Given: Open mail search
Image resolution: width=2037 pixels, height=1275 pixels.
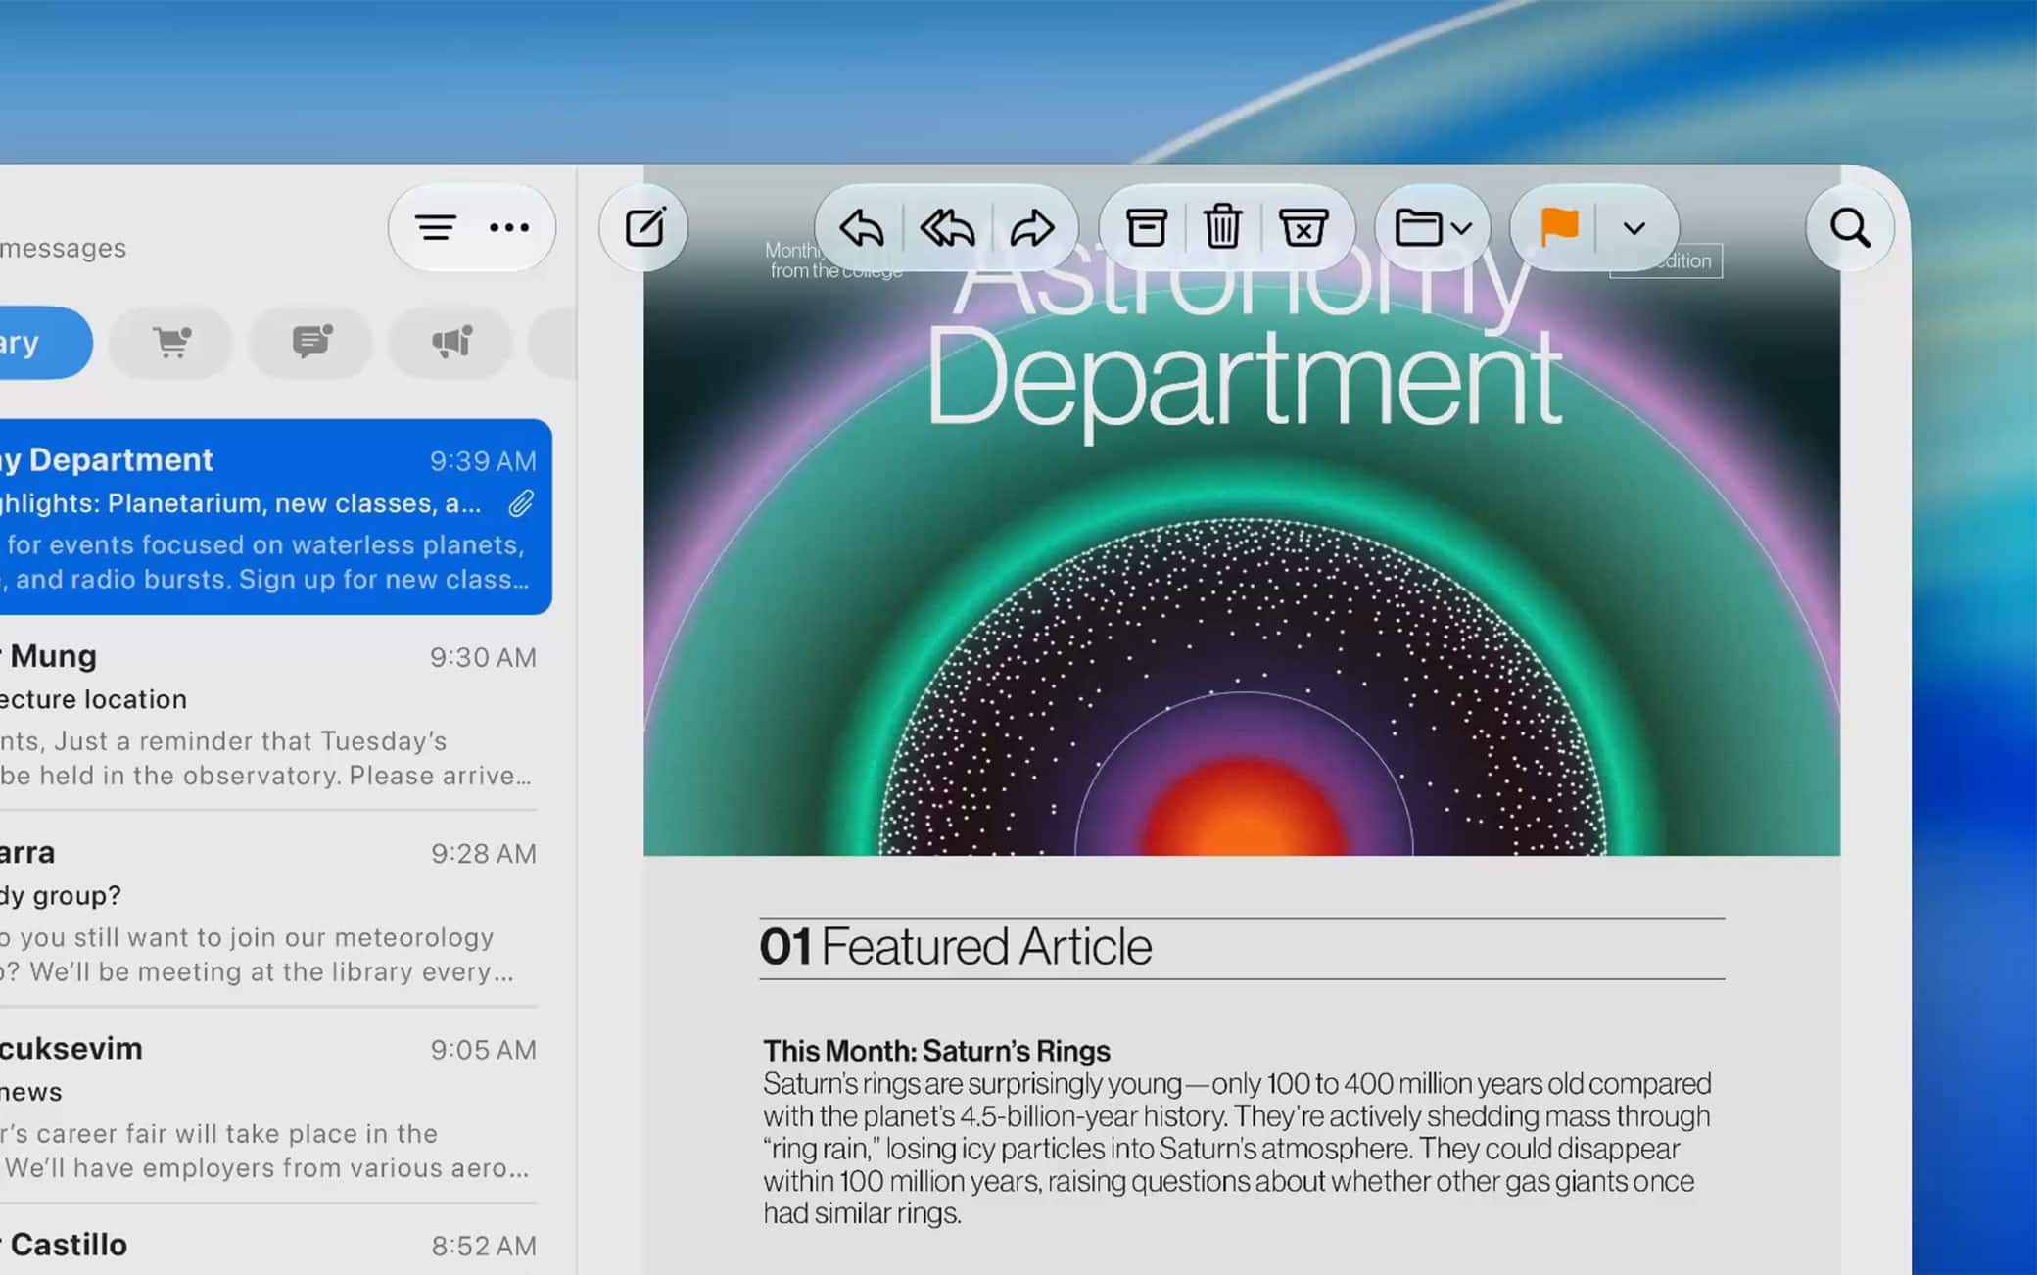Looking at the screenshot, I should (1850, 228).
